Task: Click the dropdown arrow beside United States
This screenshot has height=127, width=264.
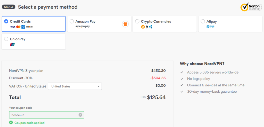Action: click(x=98, y=86)
